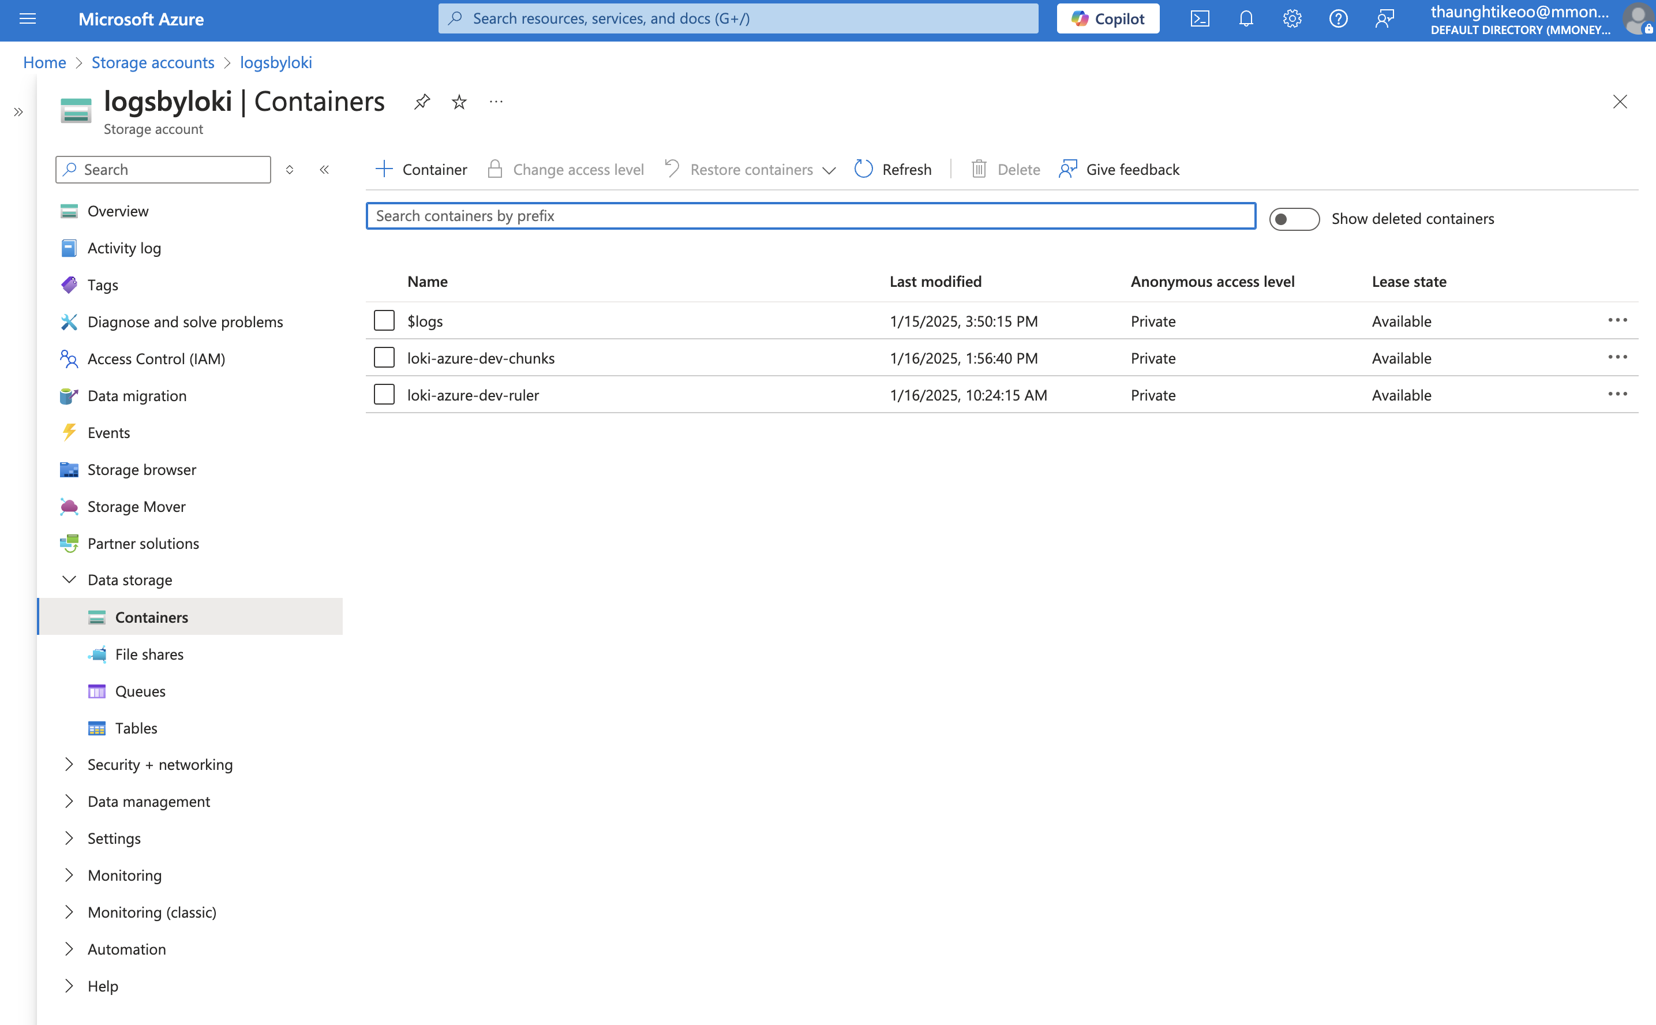Check the $logs container checkbox
Screen dimensions: 1656x1025
(x=384, y=321)
